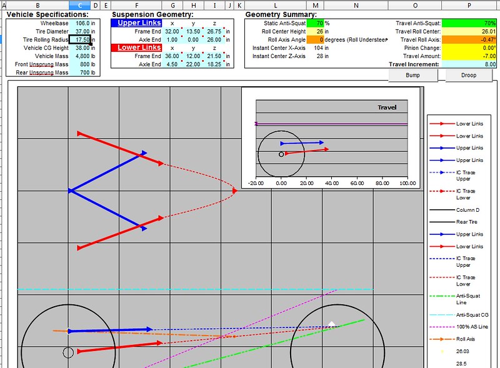Click the Bump button
500x368 pixels.
pyautogui.click(x=412, y=75)
